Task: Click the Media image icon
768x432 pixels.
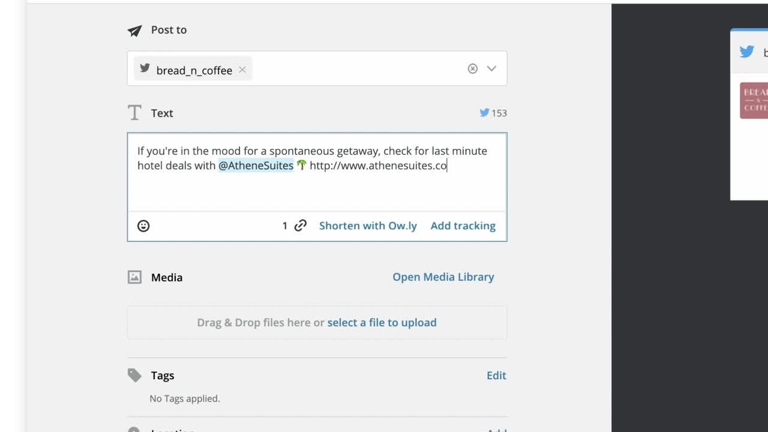Action: coord(134,277)
